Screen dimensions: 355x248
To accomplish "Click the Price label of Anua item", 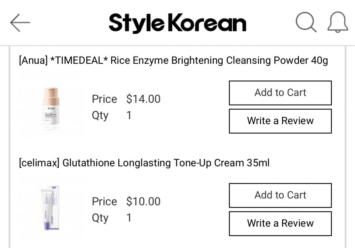I will [105, 99].
